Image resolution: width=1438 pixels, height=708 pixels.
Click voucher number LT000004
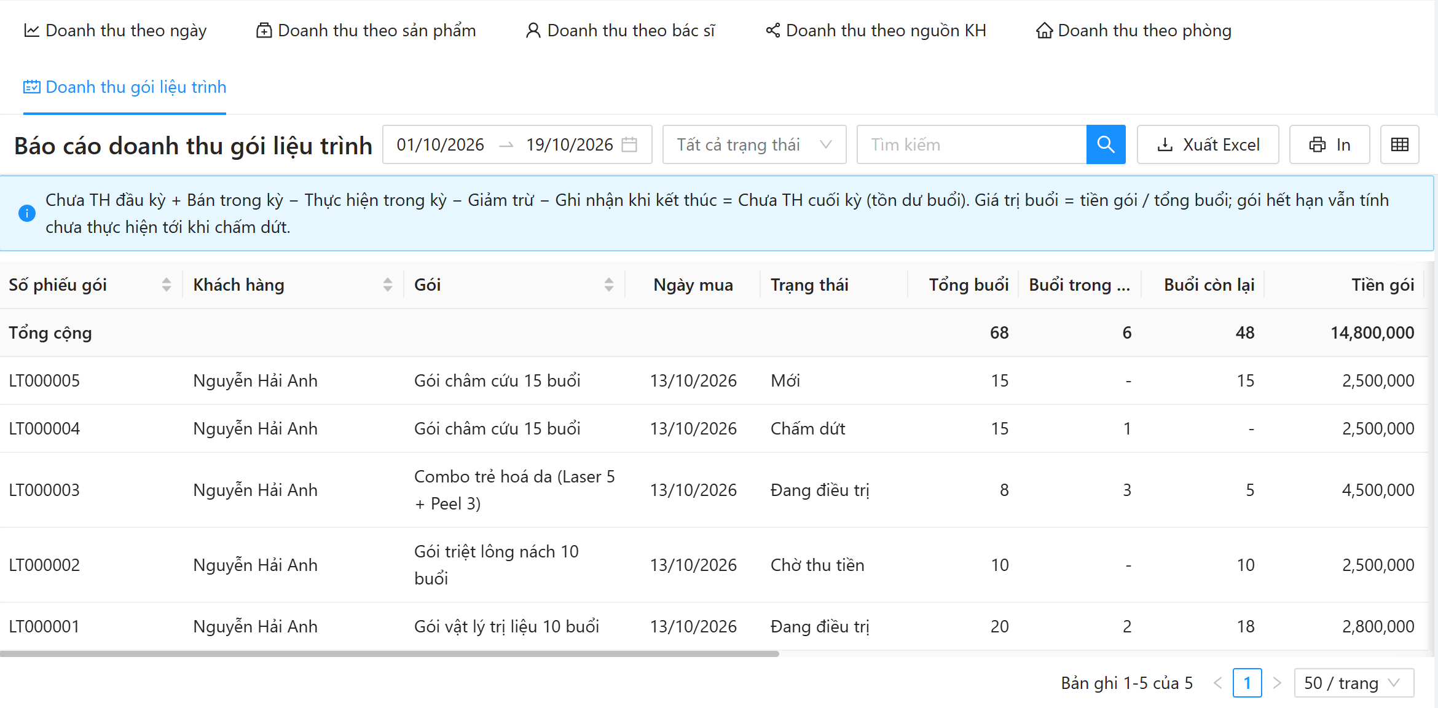pyautogui.click(x=44, y=428)
